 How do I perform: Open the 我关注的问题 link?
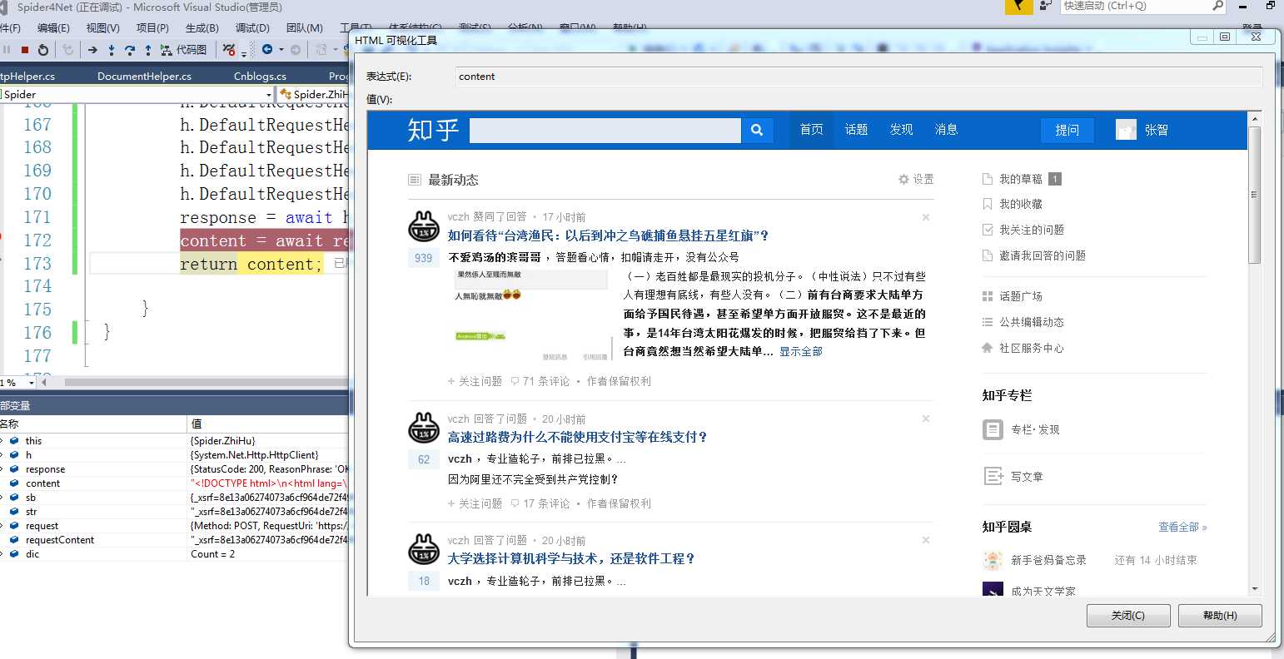click(x=1032, y=230)
